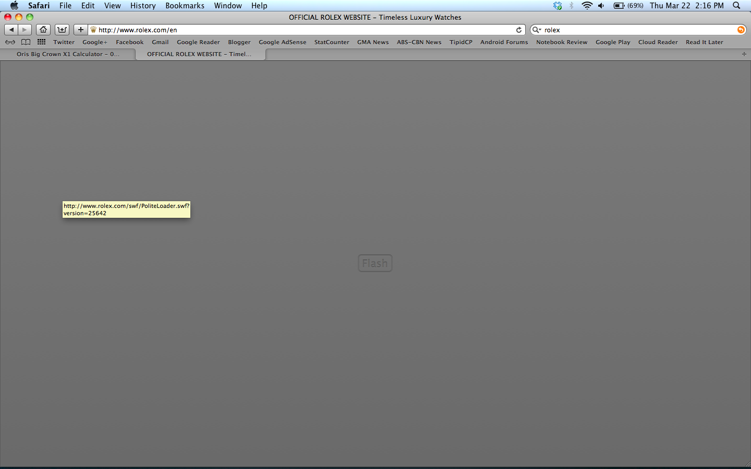Open the Google+ bookmark
The image size is (751, 469).
coord(95,42)
